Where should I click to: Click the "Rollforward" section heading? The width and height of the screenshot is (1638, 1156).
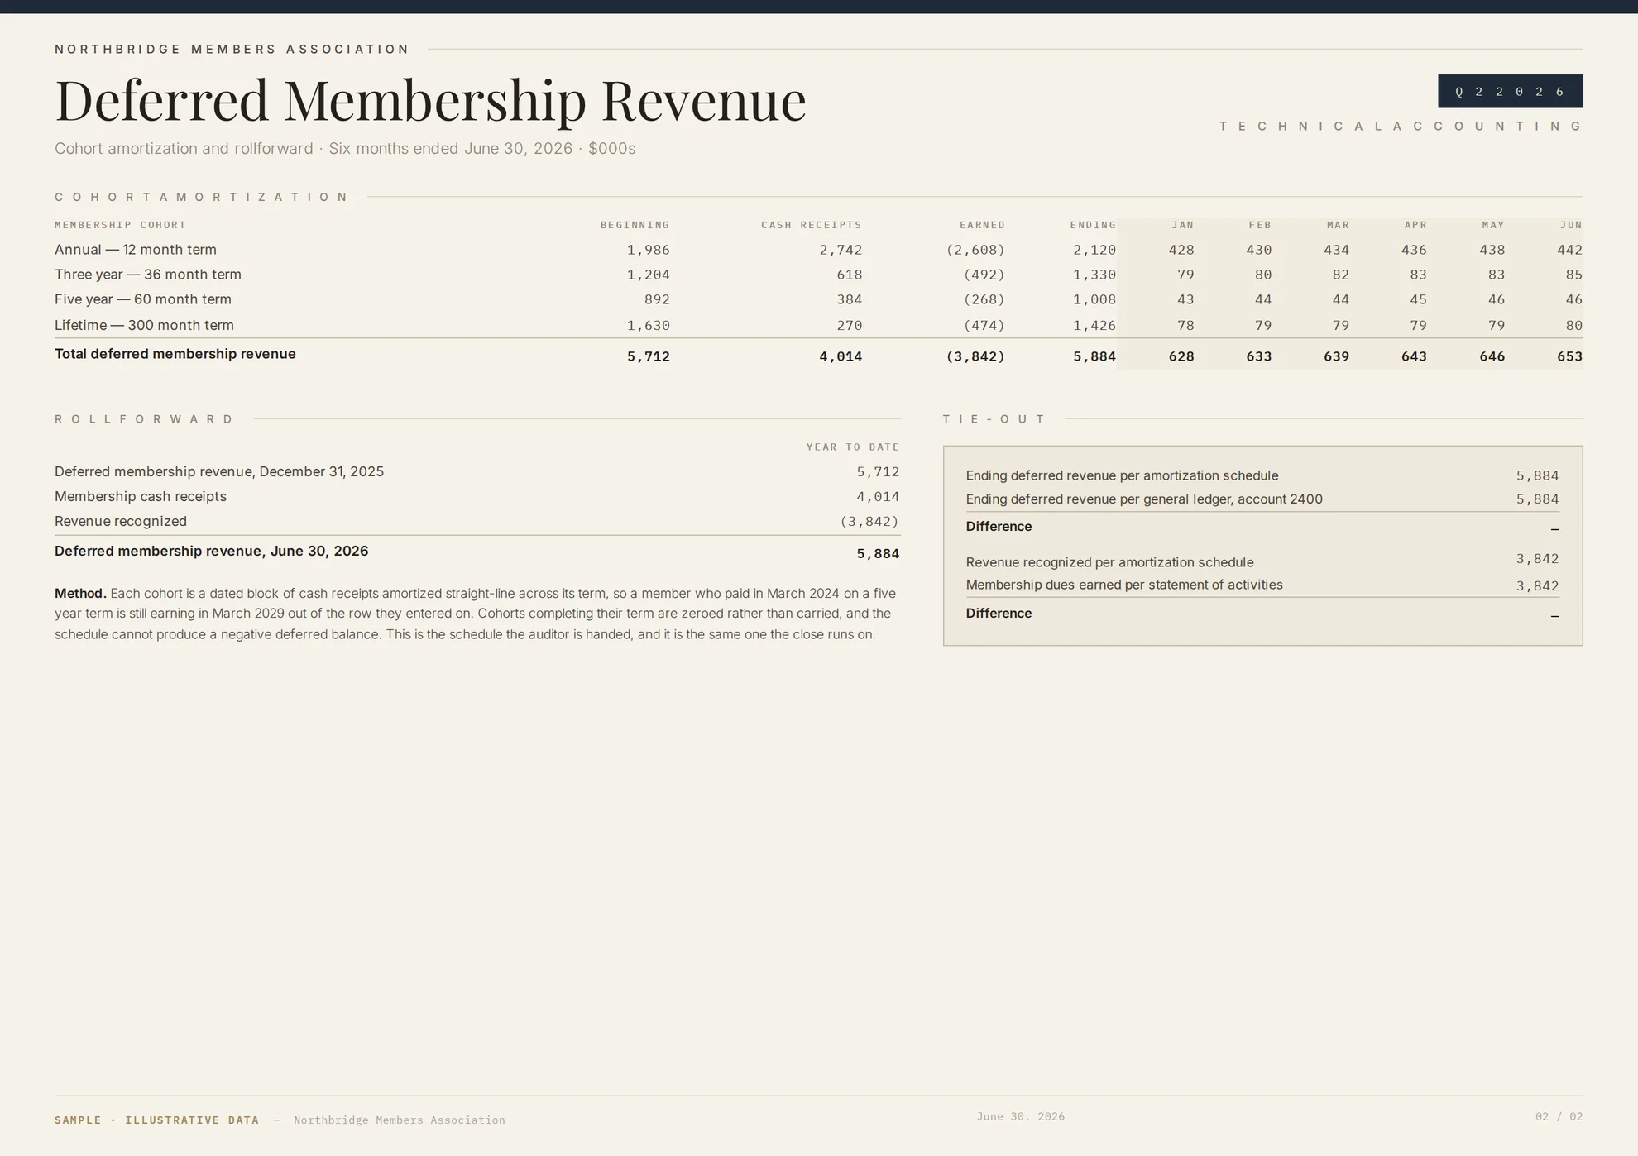145,419
